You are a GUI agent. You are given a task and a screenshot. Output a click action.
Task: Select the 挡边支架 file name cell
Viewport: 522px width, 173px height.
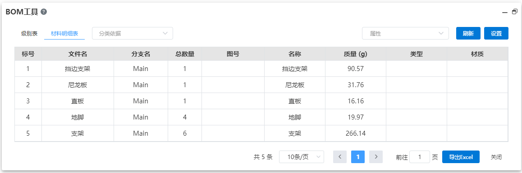78,69
